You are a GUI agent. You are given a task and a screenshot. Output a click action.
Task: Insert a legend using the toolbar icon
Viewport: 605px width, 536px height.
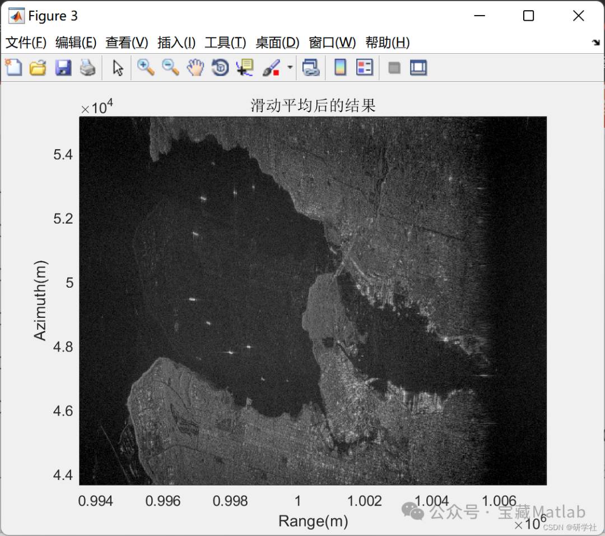coord(365,68)
